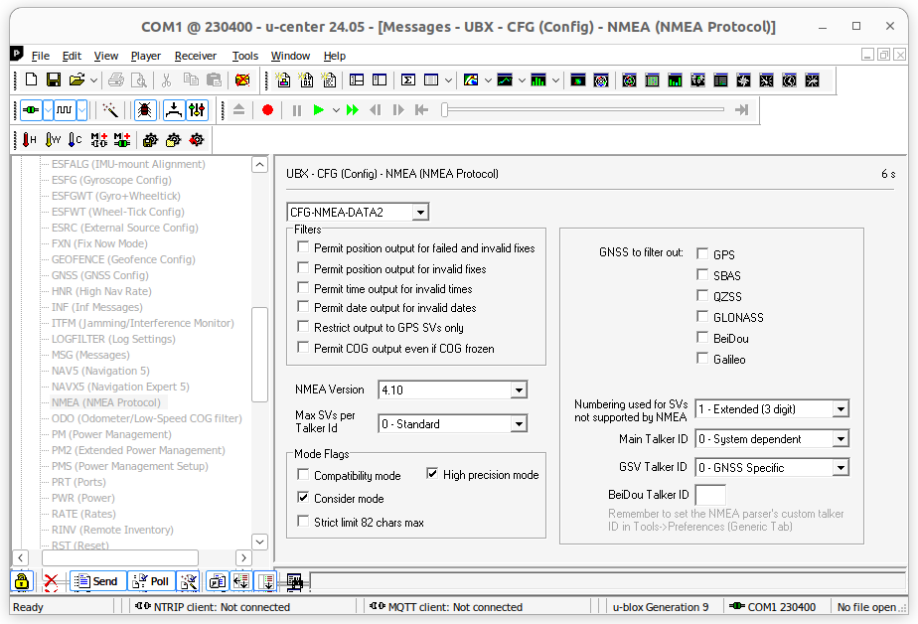918x624 pixels.
Task: Click the Cut scissors icon
Action: [x=166, y=80]
